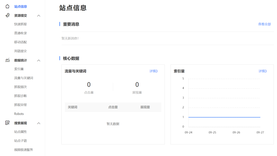Click the blue line in the 索引量 chart

(x=225, y=117)
